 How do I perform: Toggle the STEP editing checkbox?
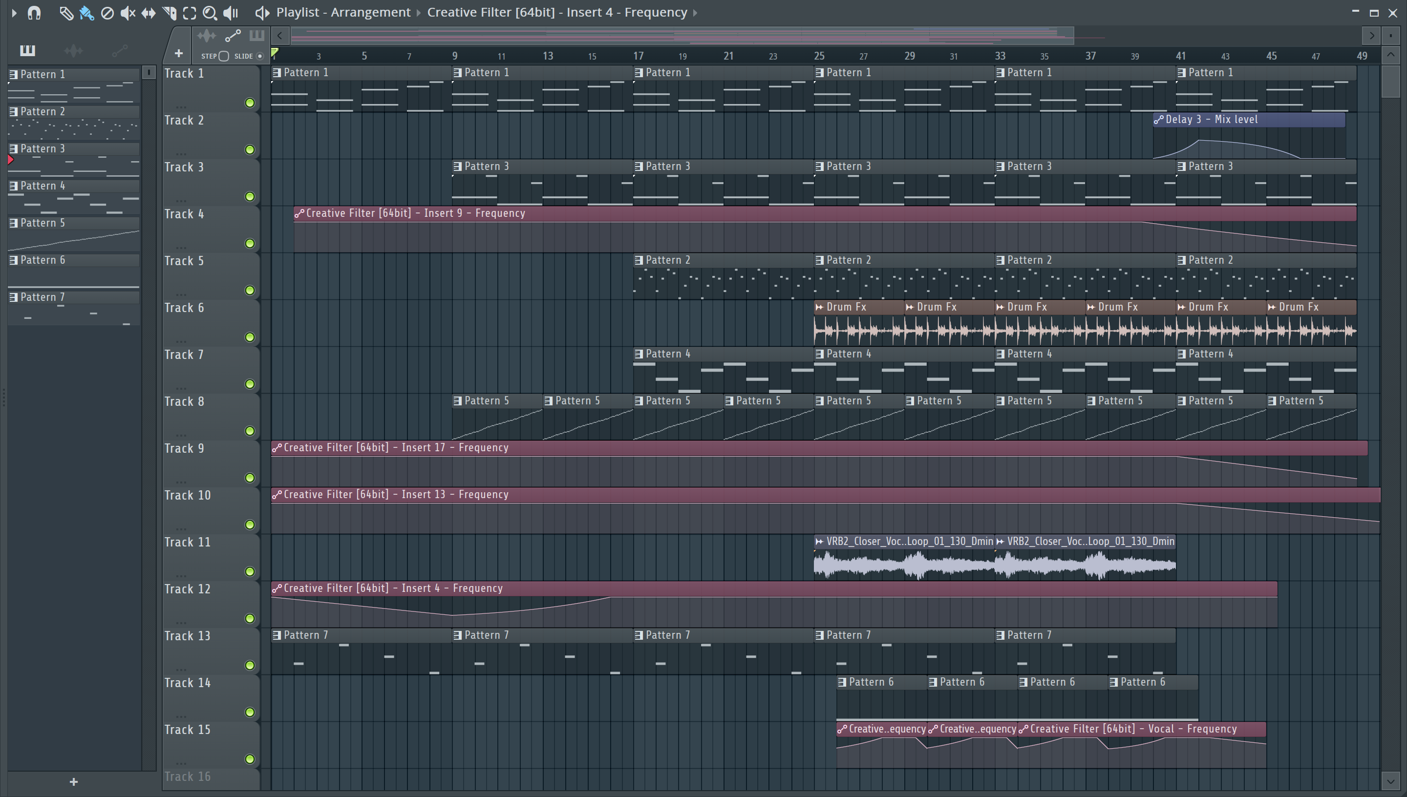coord(223,56)
